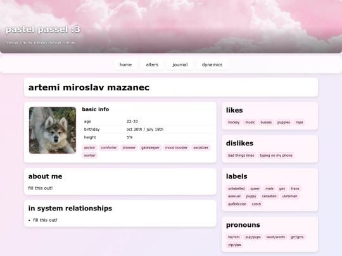Image resolution: width=342 pixels, height=256 pixels.
Task: Click the gay label tag
Action: (x=282, y=188)
